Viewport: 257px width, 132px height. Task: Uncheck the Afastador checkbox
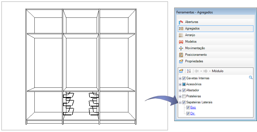coord(184,90)
